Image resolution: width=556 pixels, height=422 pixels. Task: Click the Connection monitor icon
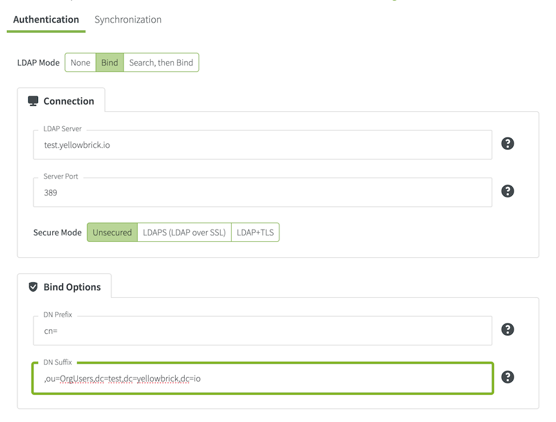click(33, 101)
